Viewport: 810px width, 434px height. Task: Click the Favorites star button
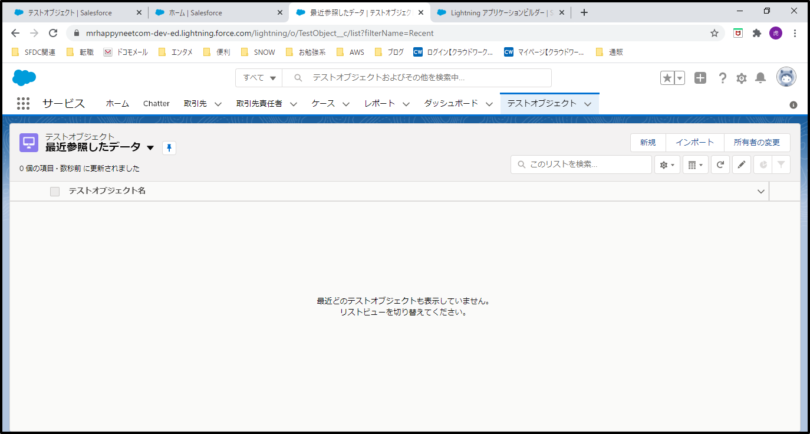click(667, 78)
